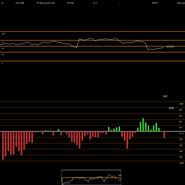This screenshot has height=185, width=185.
Task: Click the 0.52 value in MR panel
Action: (171, 108)
